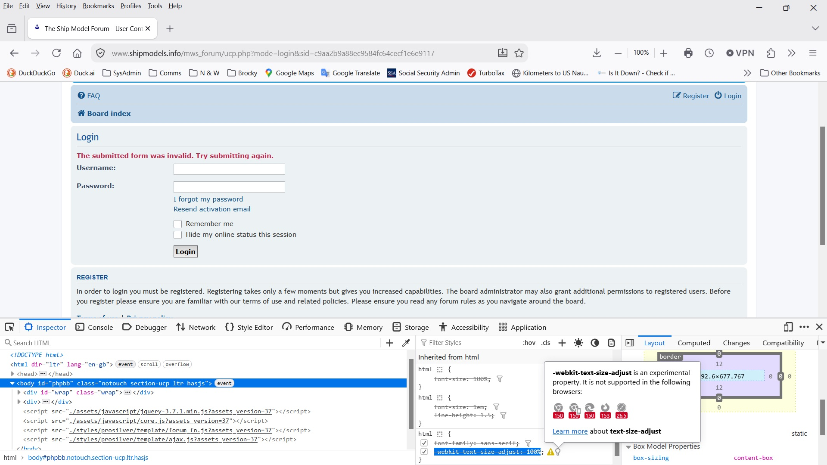The height and width of the screenshot is (465, 827).
Task: Bookmark this page with the star icon
Action: tap(519, 53)
